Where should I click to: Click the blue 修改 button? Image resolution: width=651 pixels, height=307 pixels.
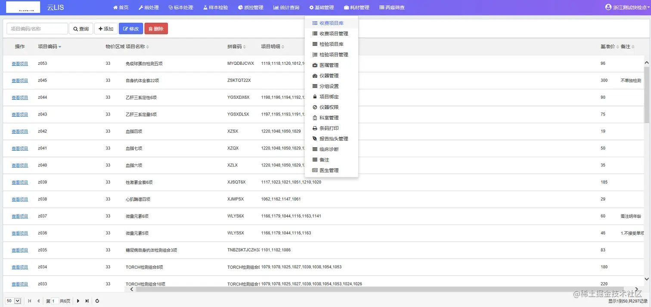pos(131,29)
